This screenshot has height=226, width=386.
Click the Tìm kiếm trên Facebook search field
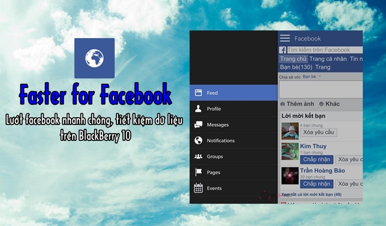point(324,50)
